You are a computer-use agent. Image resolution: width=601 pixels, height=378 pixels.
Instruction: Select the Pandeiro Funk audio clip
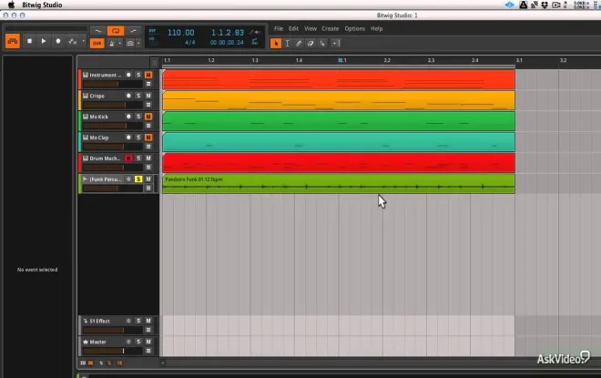339,184
